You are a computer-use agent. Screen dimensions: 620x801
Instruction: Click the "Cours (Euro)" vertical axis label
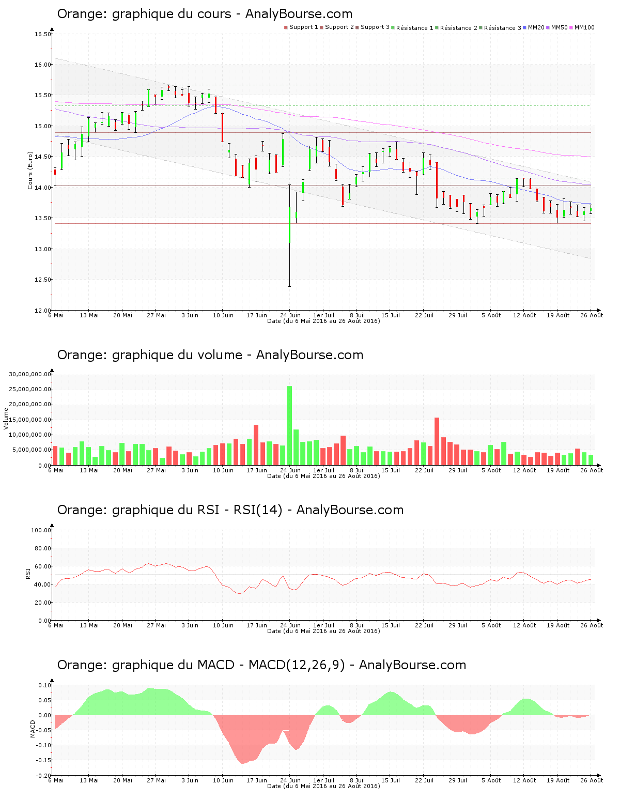coord(30,171)
